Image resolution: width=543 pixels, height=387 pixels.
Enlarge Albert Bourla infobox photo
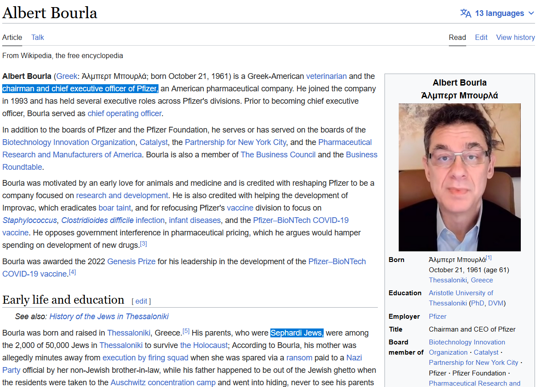pyautogui.click(x=460, y=177)
